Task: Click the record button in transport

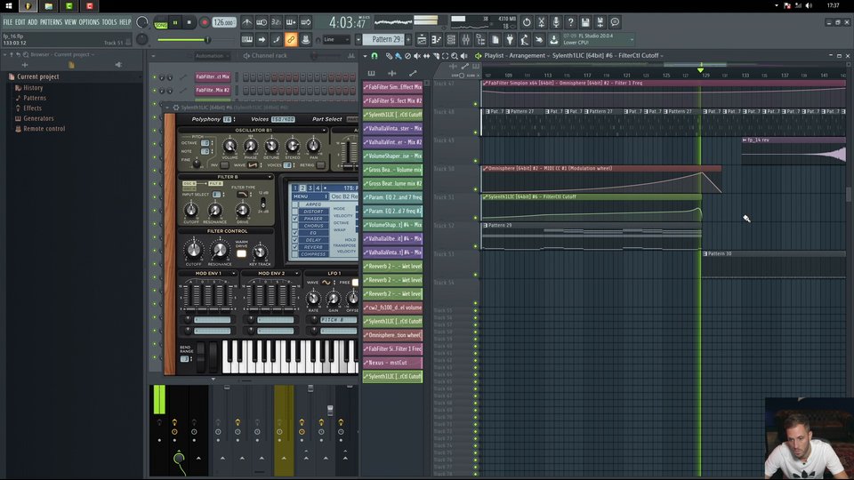Action: (205, 22)
